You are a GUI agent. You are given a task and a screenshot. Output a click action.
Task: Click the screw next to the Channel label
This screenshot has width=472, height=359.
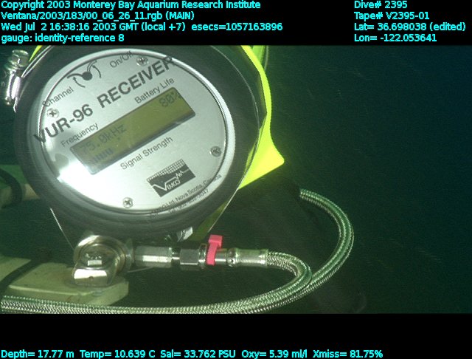(53, 114)
